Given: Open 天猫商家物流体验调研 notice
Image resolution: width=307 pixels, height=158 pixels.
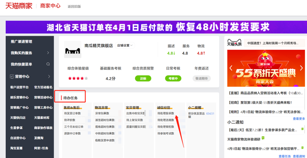Looking at the screenshot, I should 244,139.
